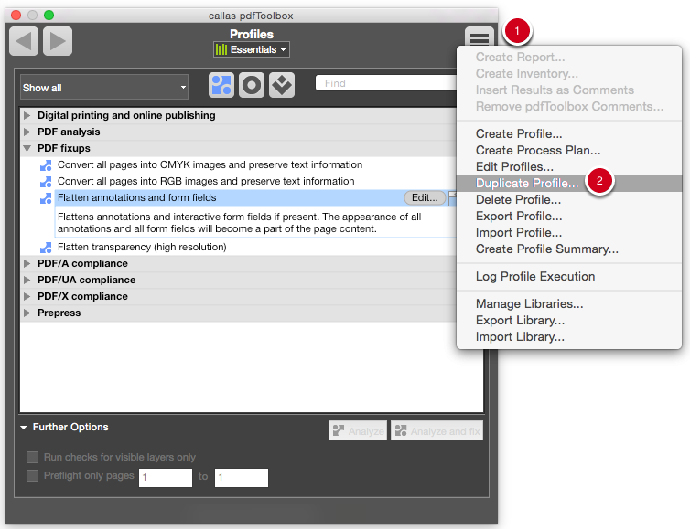Select Convert all pages into CMYK images profile
The image size is (690, 530).
(210, 164)
